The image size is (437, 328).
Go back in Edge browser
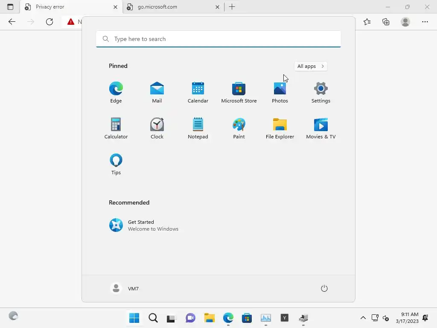(x=12, y=22)
